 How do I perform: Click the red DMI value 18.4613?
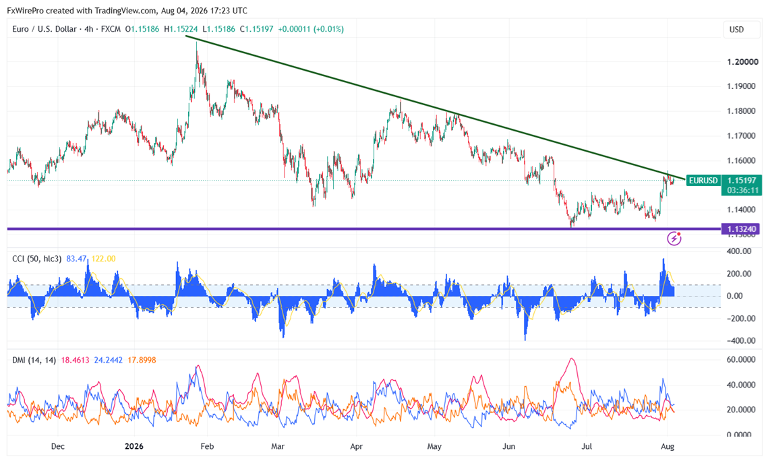point(75,360)
